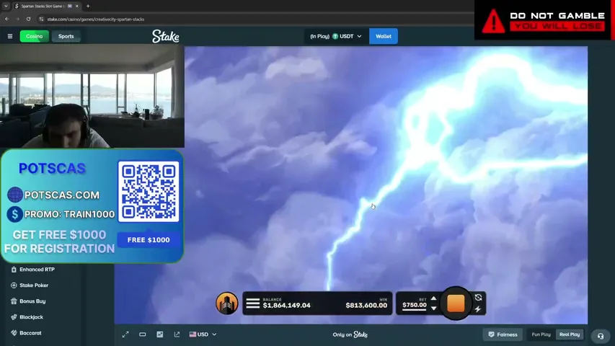Screen dimensions: 615x346
Task: Click the balance amount $1,864,149.04
Action: point(287,305)
